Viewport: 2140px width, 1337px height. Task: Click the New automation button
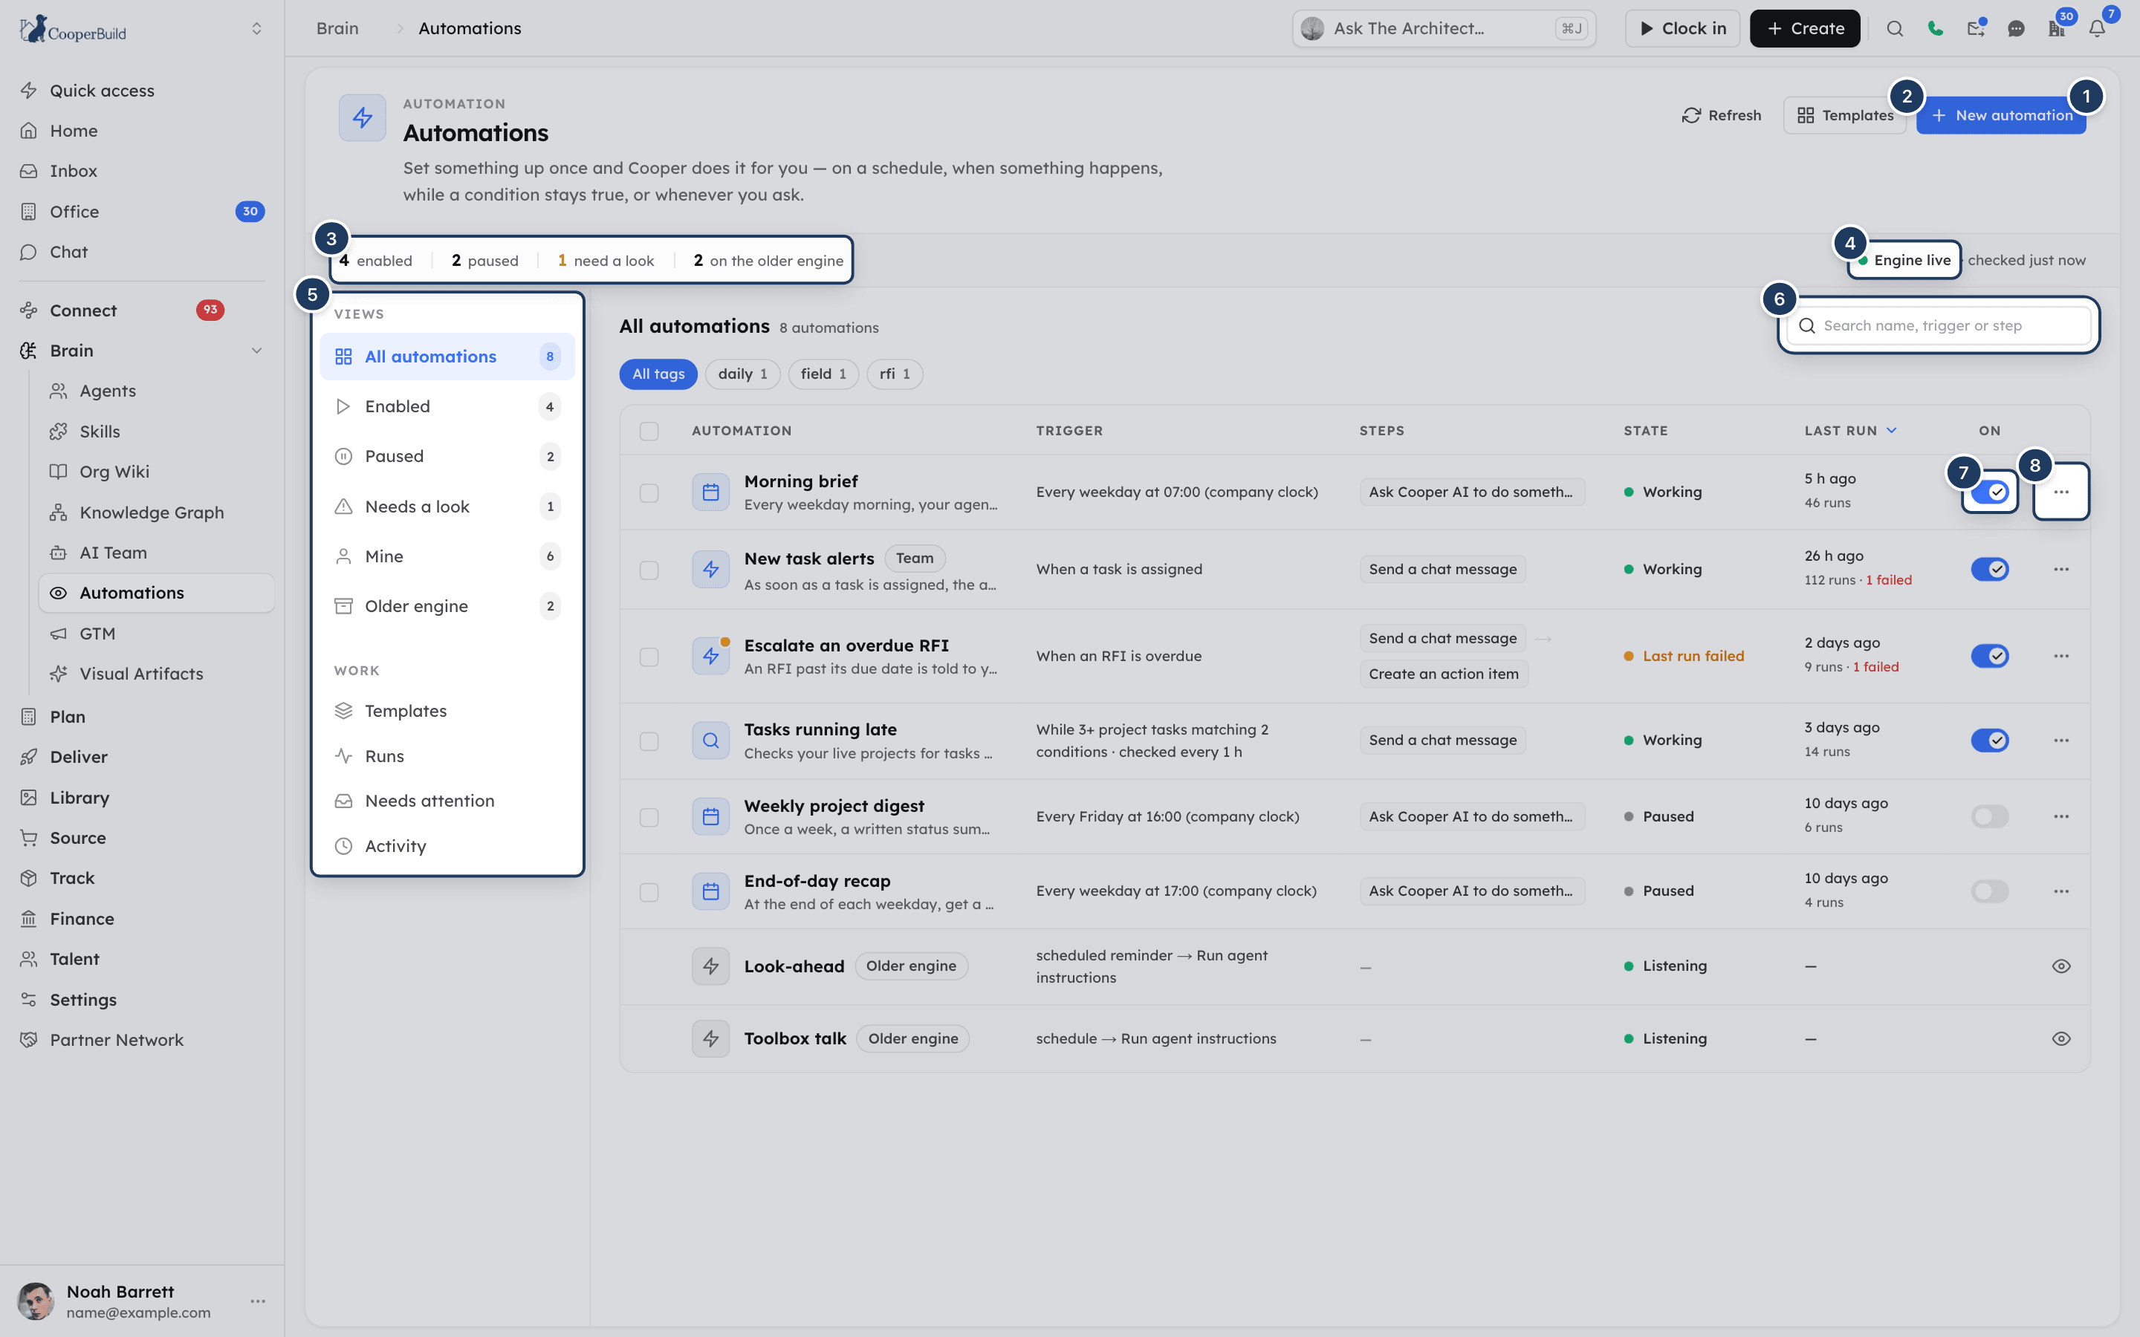tap(2001, 116)
